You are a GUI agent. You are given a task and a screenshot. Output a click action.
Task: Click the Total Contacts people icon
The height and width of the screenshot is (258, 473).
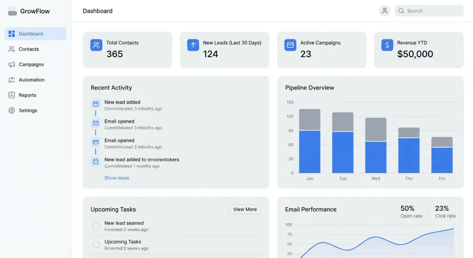coord(96,45)
